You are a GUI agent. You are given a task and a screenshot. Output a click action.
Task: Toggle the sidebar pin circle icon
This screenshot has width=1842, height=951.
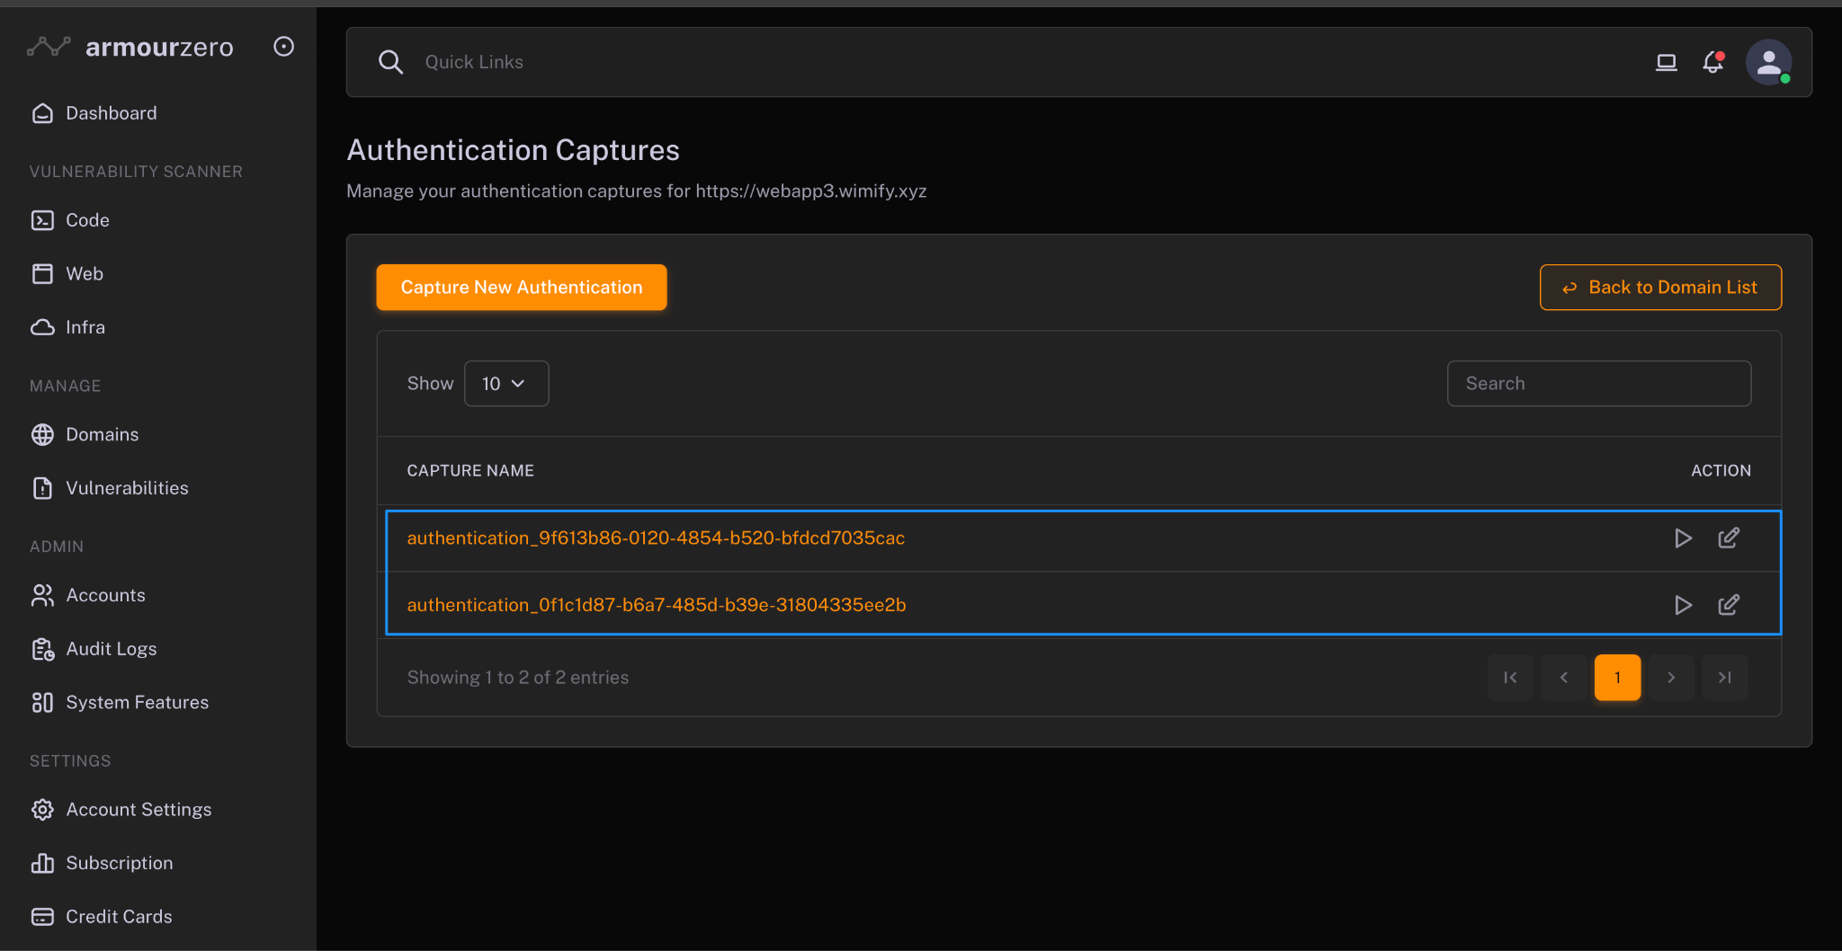click(x=283, y=47)
